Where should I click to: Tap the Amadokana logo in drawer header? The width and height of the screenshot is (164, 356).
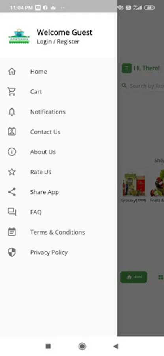(x=19, y=36)
